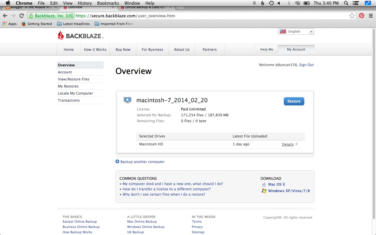Click the battery icon in menu bar

tap(307, 3)
